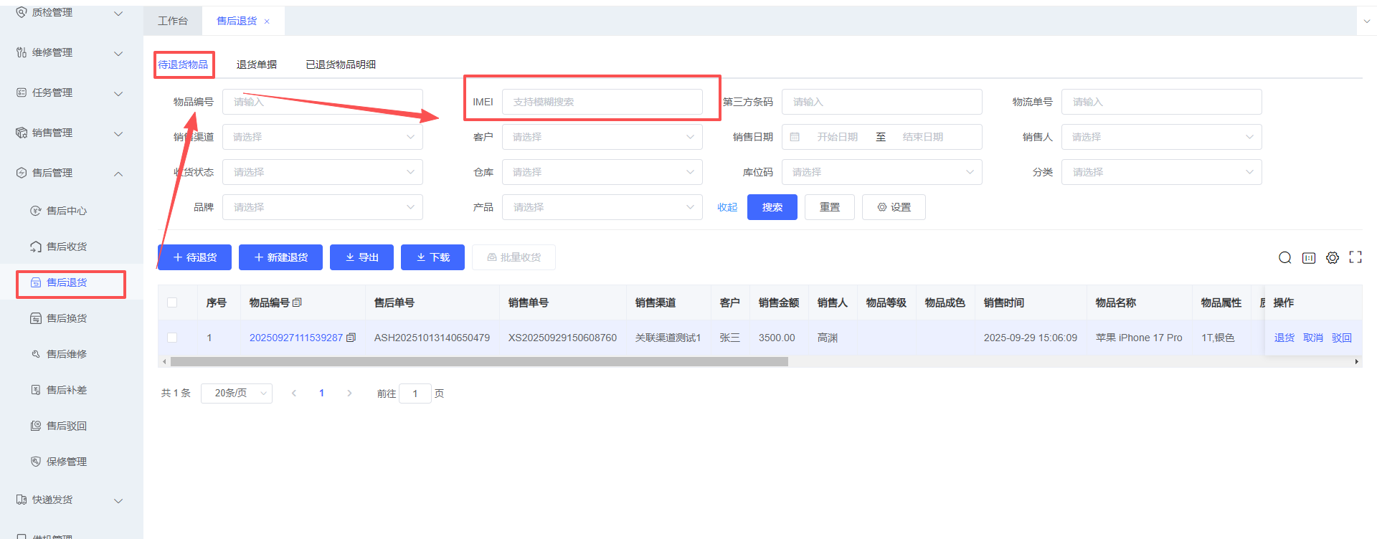The image size is (1377, 539).
Task: Toggle fullscreen table view icon
Action: pos(1355,257)
